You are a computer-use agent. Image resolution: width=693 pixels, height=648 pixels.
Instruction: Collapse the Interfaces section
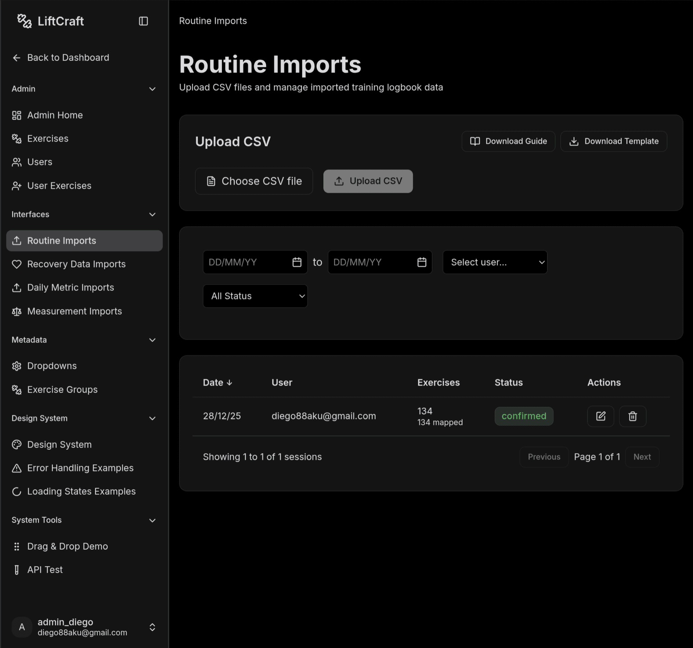152,214
